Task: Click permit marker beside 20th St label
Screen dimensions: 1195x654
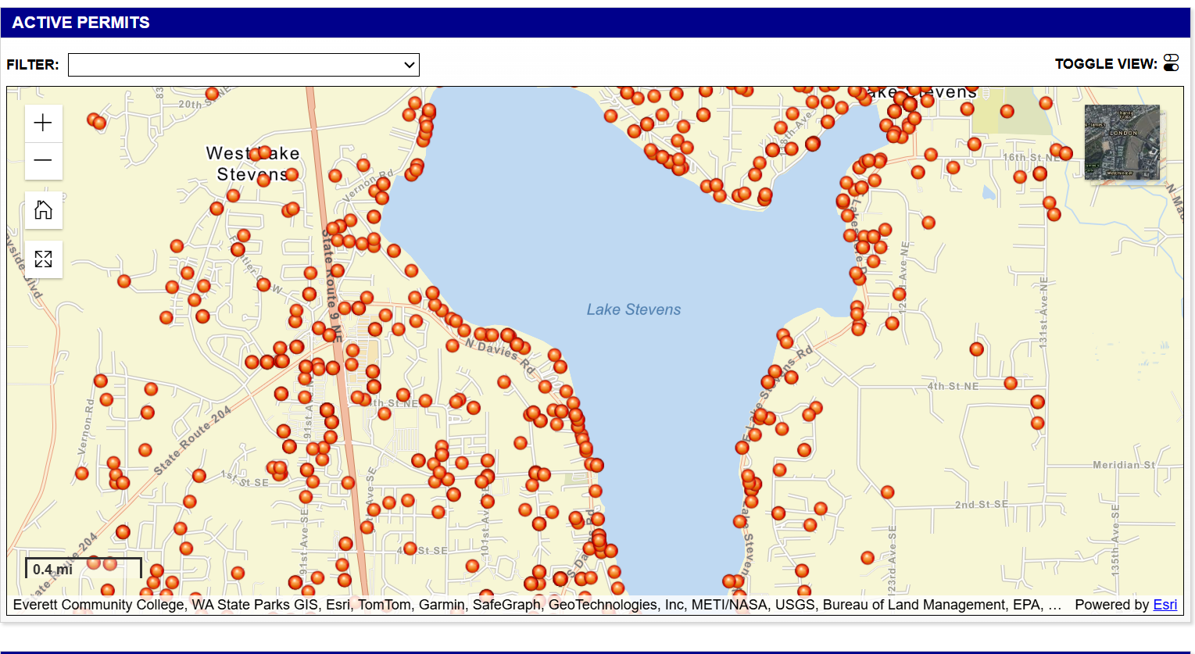Action: point(211,94)
